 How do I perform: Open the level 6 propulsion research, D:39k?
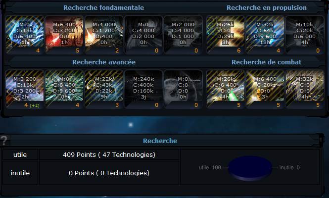225,35
